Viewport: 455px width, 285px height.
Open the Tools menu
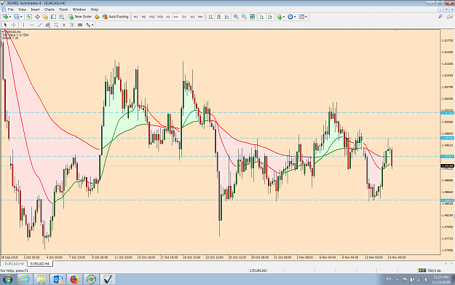click(63, 9)
